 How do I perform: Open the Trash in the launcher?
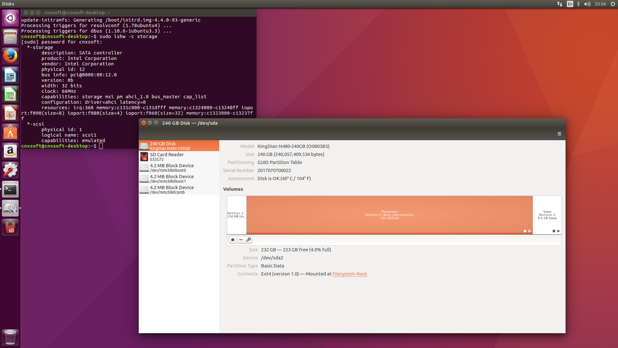10,337
